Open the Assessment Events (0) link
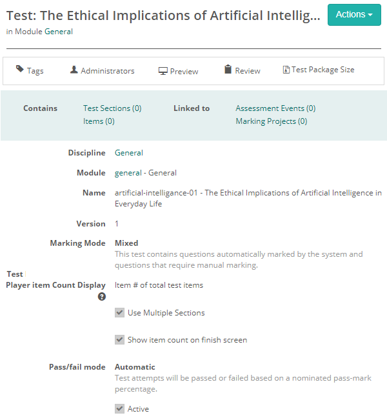Image resolution: width=387 pixels, height=420 pixels. tap(275, 108)
